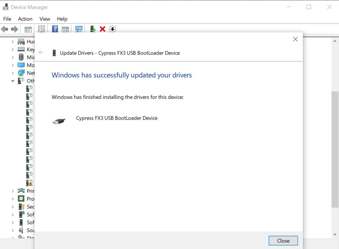
Task: Click the Cypress FX3 USB BootLoader Device name
Action: click(117, 118)
